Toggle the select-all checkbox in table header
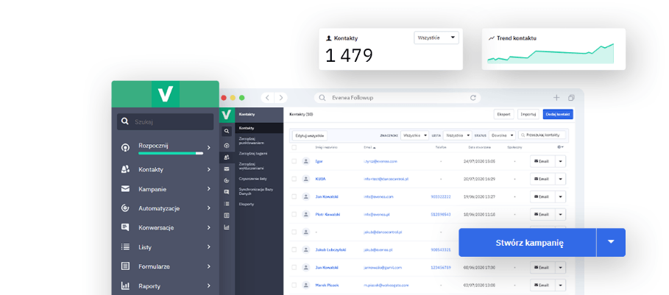 (x=294, y=147)
